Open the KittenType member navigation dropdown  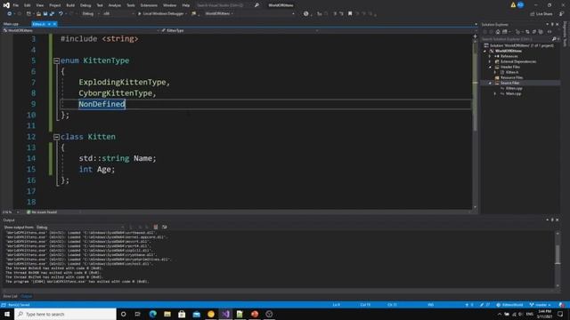tap(240, 30)
